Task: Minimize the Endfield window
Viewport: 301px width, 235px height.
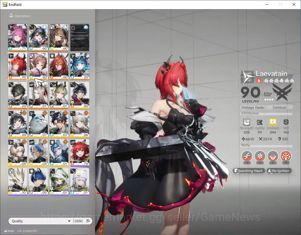Action: click(x=267, y=4)
